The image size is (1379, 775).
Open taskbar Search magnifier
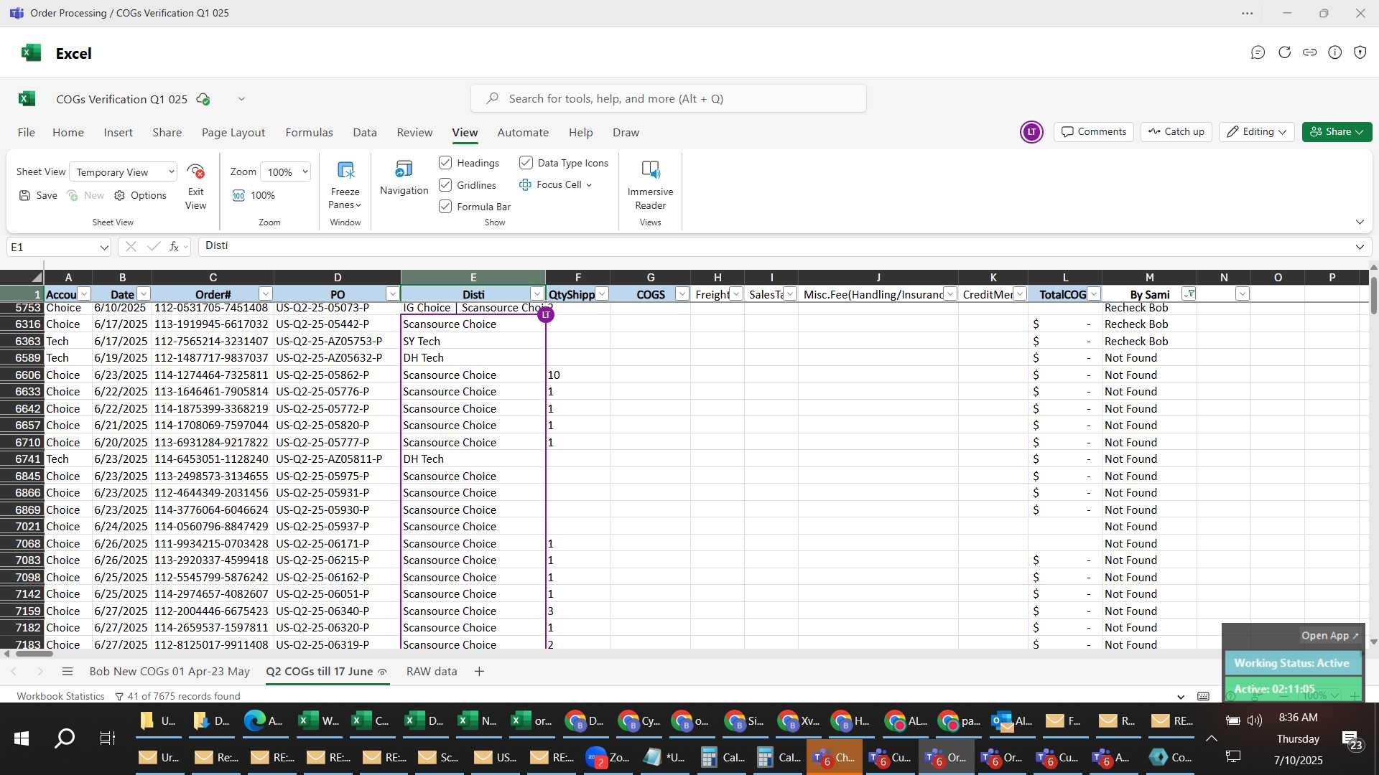click(65, 738)
